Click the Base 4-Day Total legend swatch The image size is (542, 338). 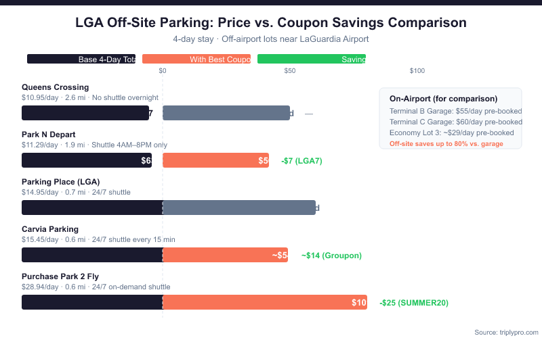[81, 59]
